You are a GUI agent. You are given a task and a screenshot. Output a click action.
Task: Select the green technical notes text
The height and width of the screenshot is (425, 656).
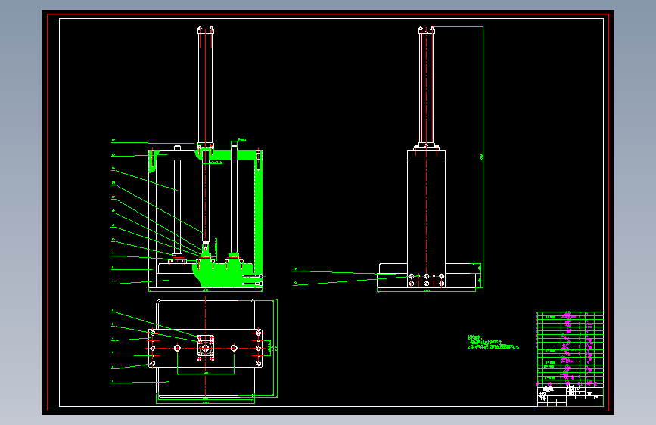pyautogui.click(x=493, y=342)
